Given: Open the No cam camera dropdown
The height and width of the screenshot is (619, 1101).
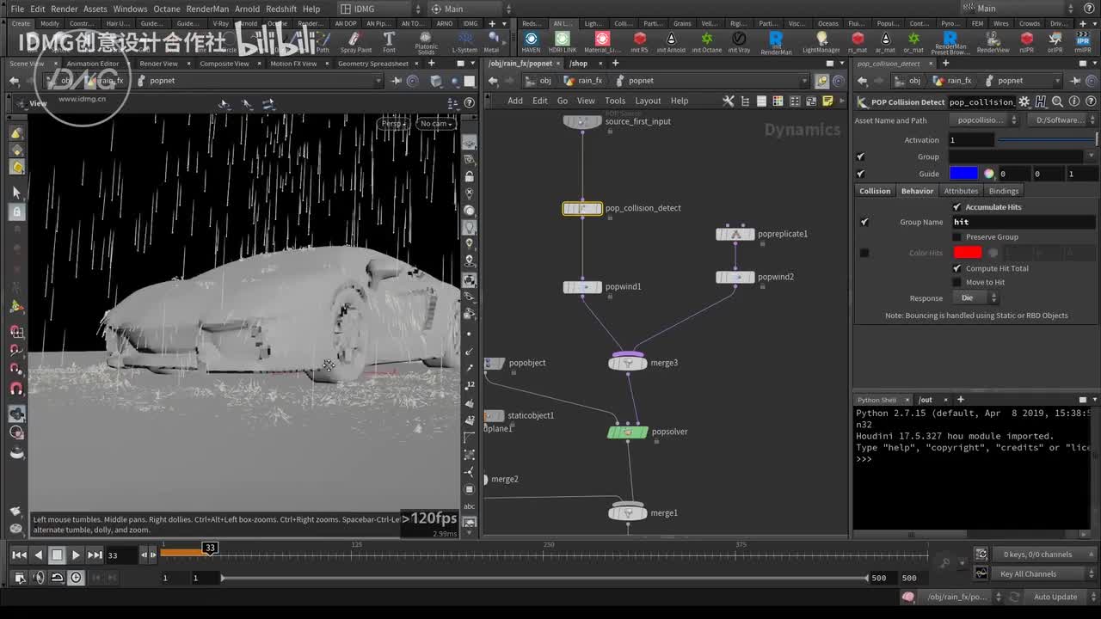Looking at the screenshot, I should point(436,124).
